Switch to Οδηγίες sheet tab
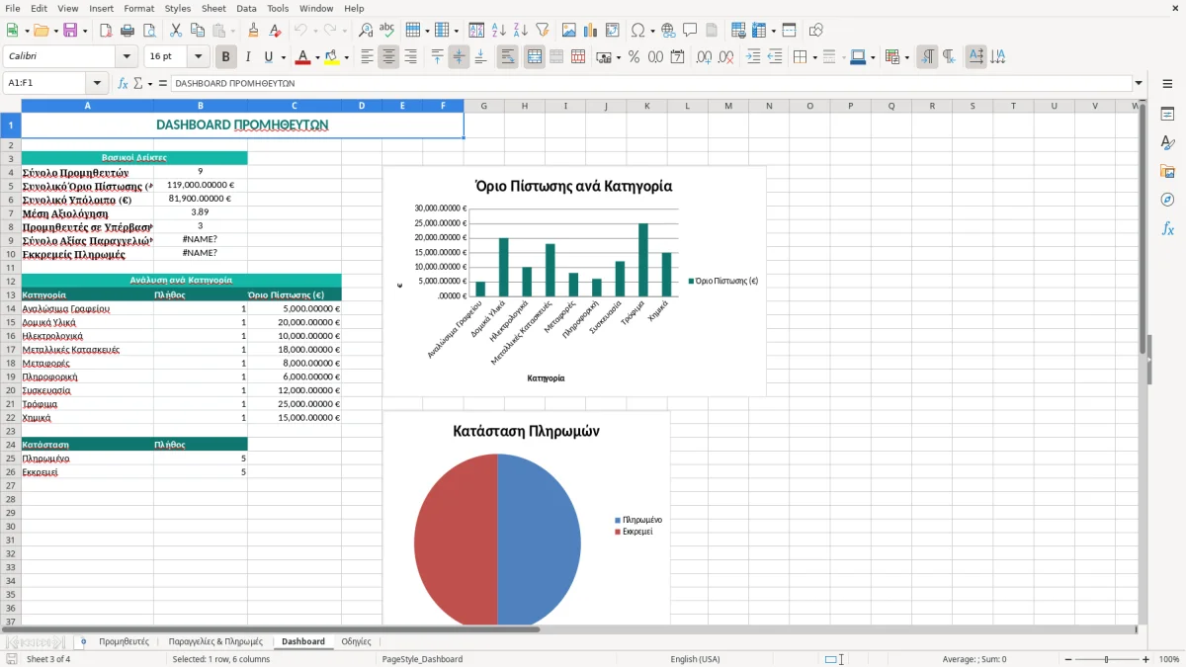 point(356,641)
